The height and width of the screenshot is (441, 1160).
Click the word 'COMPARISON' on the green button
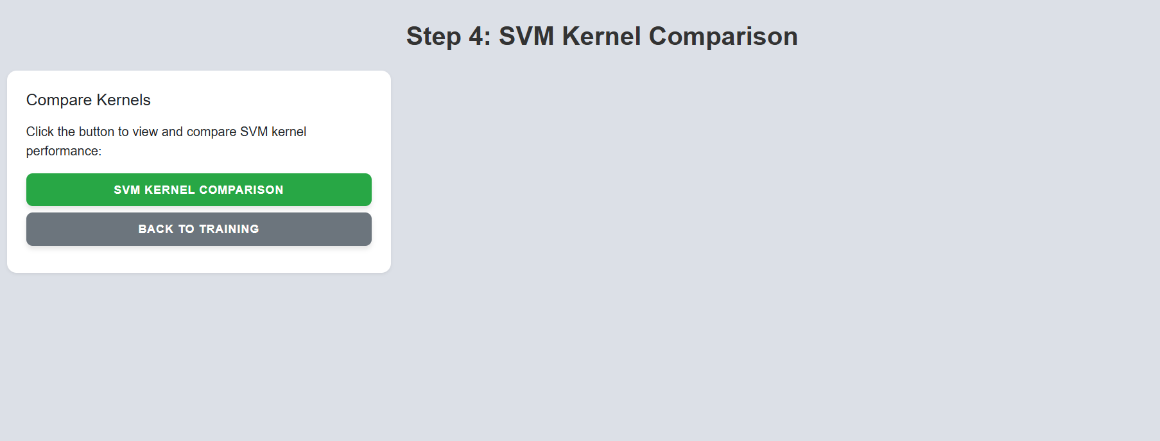(x=241, y=190)
